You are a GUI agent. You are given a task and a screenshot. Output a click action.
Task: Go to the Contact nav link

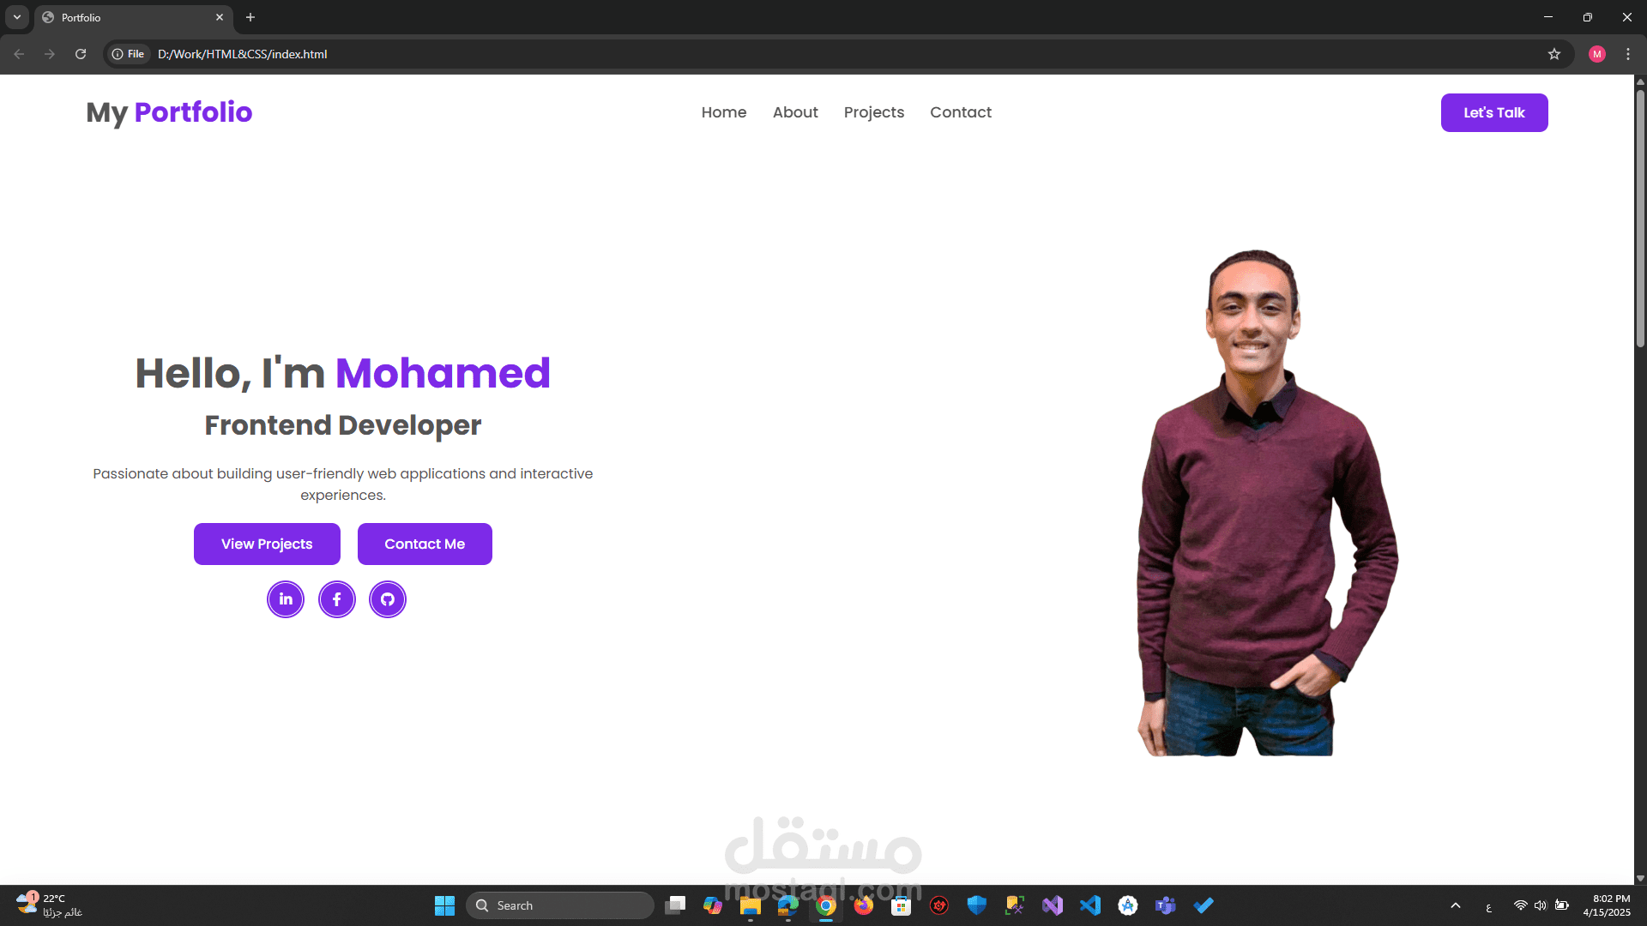pos(961,112)
